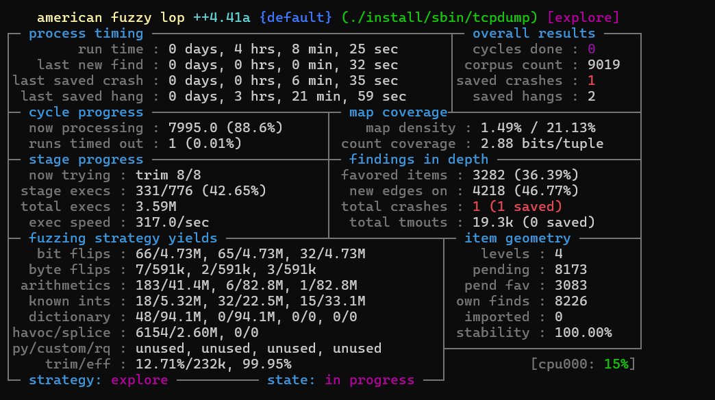Screen dimensions: 715x400
Task: Click the total crashes value 1 (1 saved)
Action: point(518,207)
